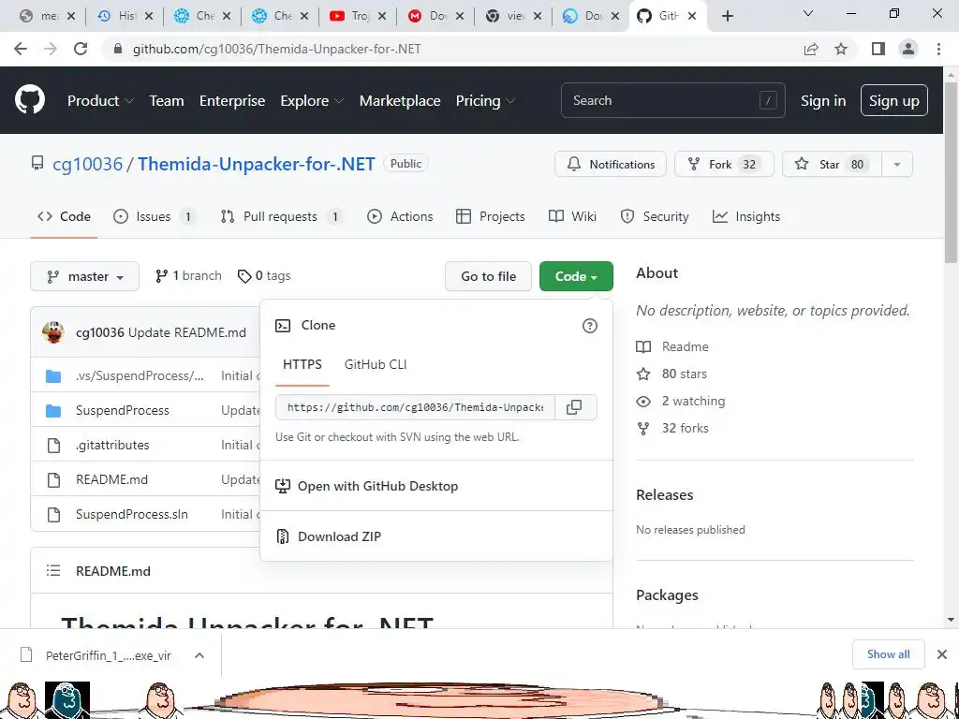Fork the repository with Fork button
The height and width of the screenshot is (719, 959).
(724, 165)
